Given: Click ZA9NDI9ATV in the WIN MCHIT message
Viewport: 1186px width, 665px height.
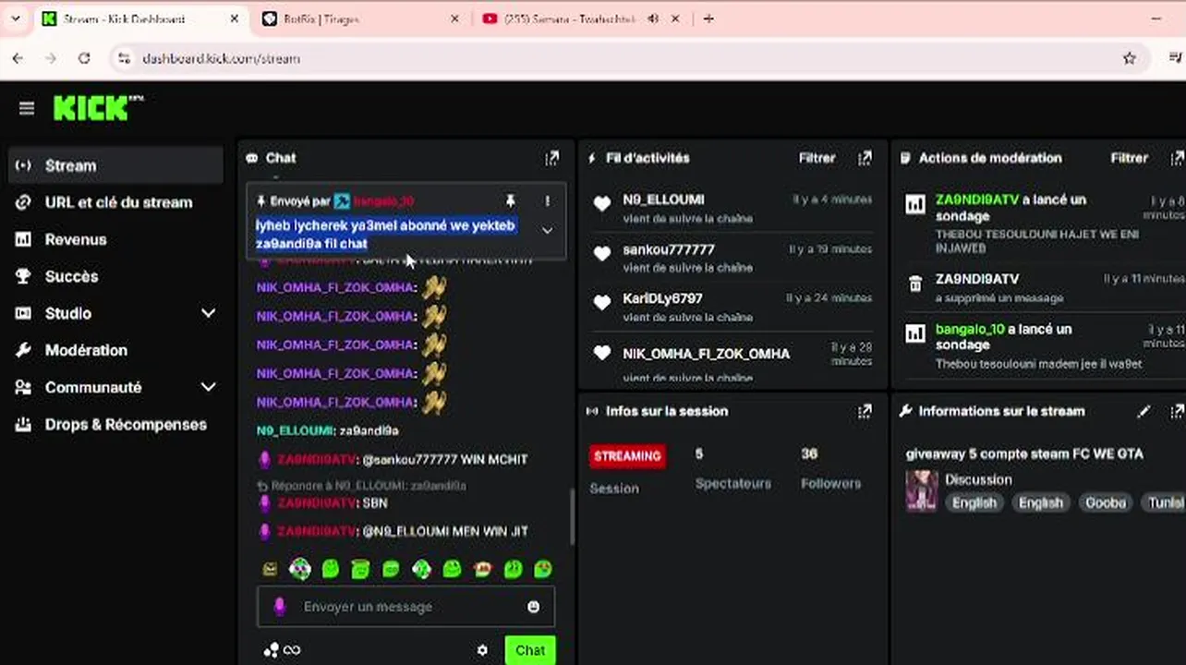Looking at the screenshot, I should [317, 459].
